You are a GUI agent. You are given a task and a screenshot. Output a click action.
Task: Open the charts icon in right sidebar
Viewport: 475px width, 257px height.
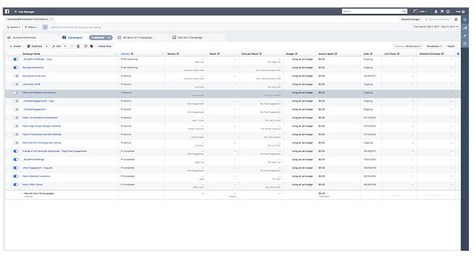click(x=465, y=28)
